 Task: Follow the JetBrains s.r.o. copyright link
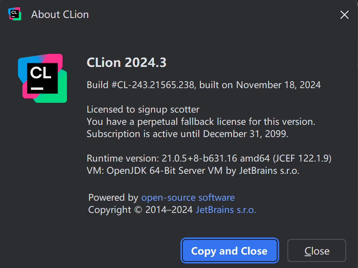point(226,210)
